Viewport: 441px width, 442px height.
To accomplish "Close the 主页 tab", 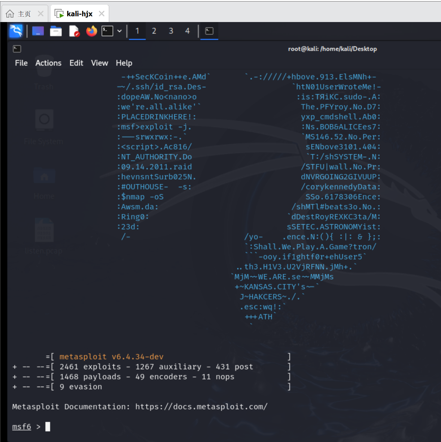I will [41, 14].
